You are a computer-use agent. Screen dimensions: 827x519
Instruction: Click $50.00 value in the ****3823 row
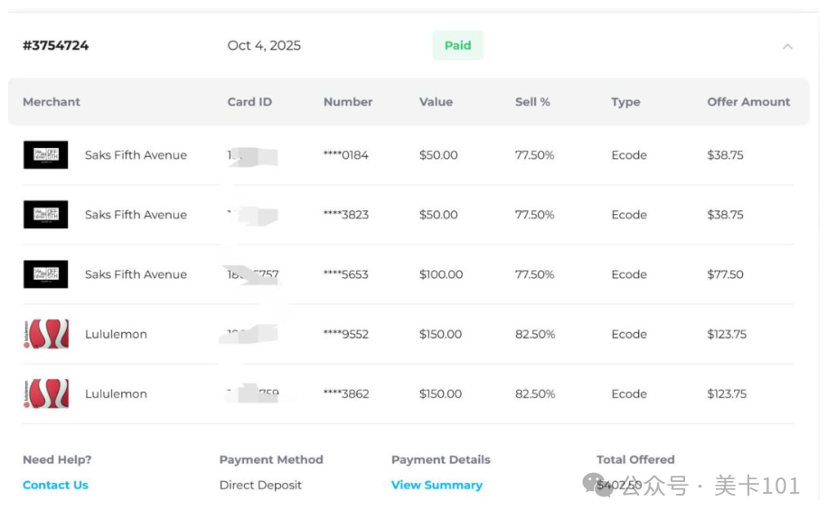(438, 215)
